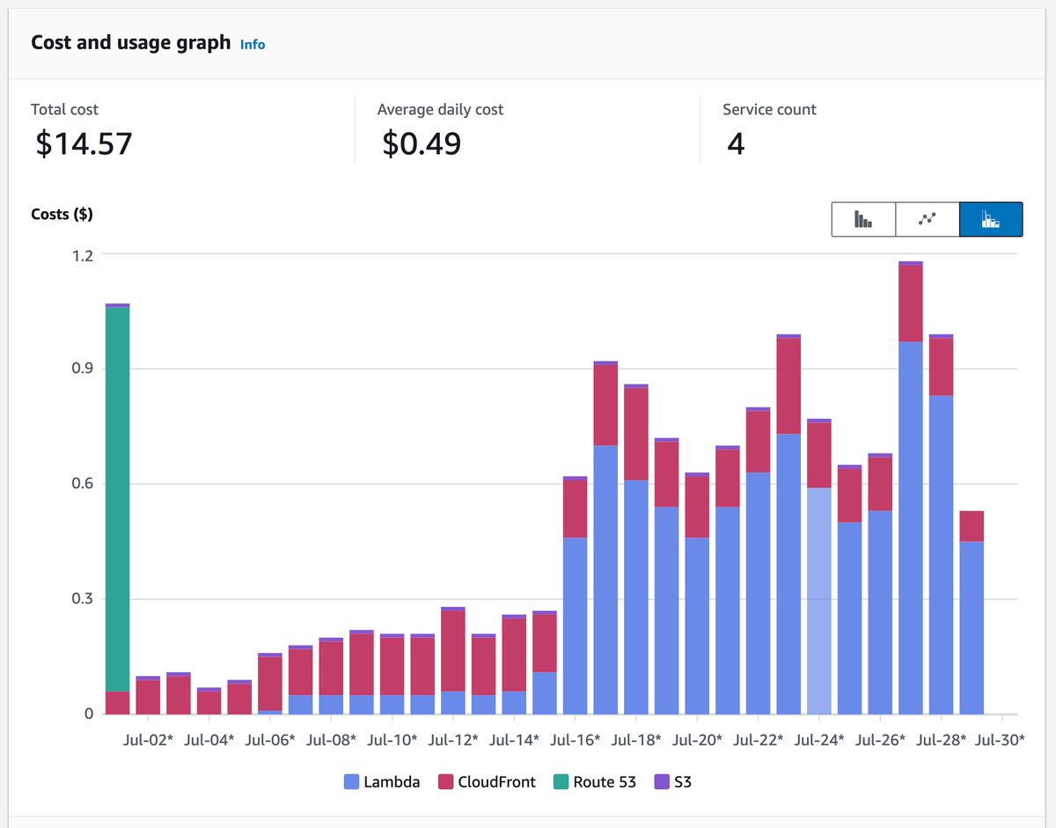Click the Lambda legend color swatch
The height and width of the screenshot is (828, 1056).
point(351,781)
